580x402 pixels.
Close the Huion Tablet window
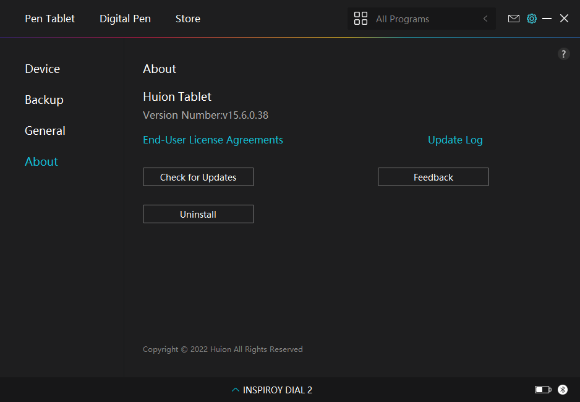pos(564,19)
